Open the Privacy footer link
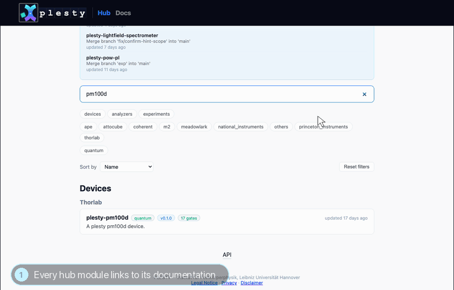The height and width of the screenshot is (290, 454). pos(229,283)
